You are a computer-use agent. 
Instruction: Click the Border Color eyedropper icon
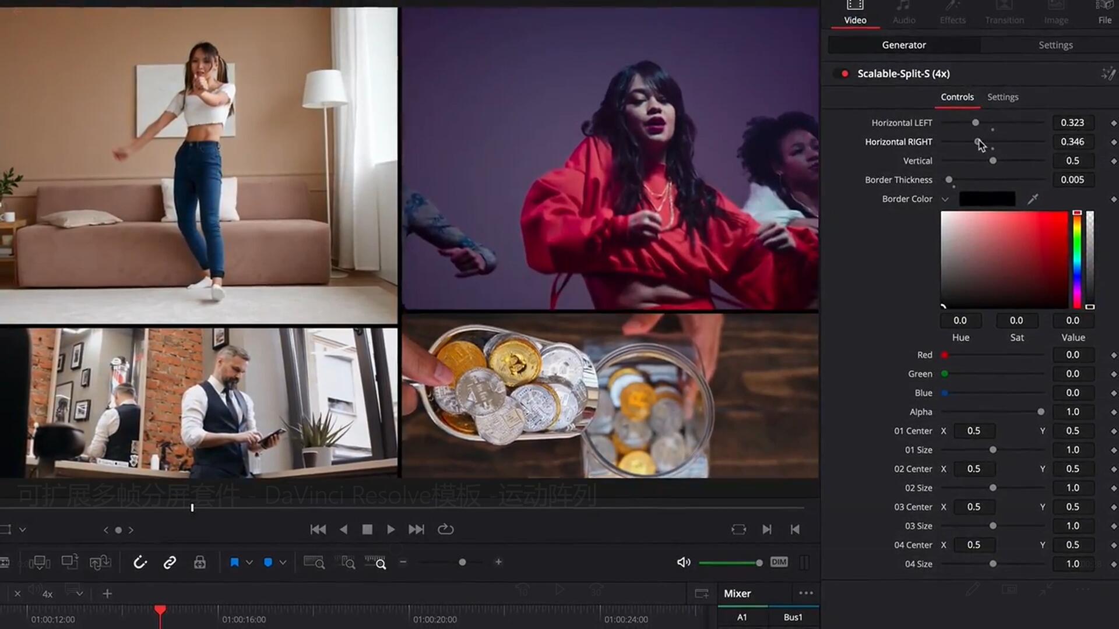[1033, 199]
